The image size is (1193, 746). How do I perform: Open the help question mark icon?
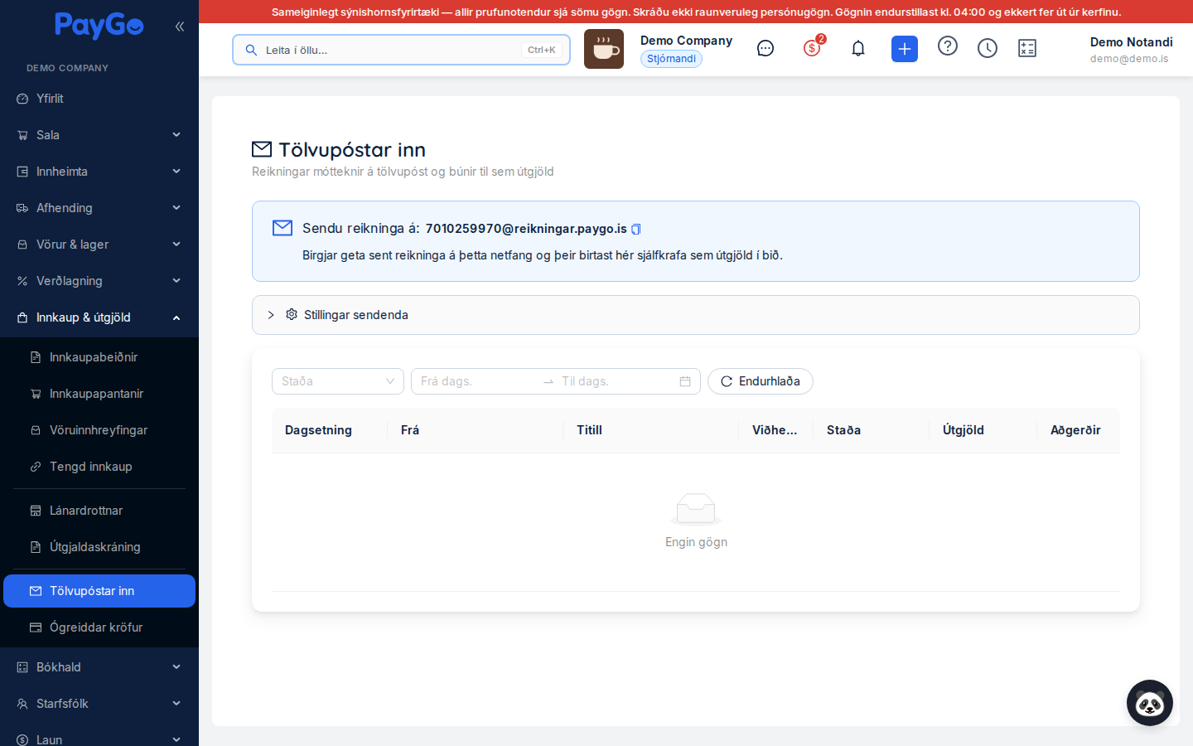948,46
